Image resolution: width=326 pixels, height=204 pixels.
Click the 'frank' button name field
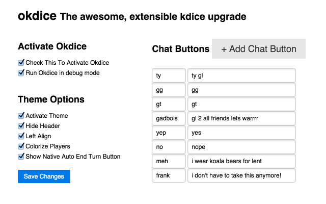click(169, 175)
